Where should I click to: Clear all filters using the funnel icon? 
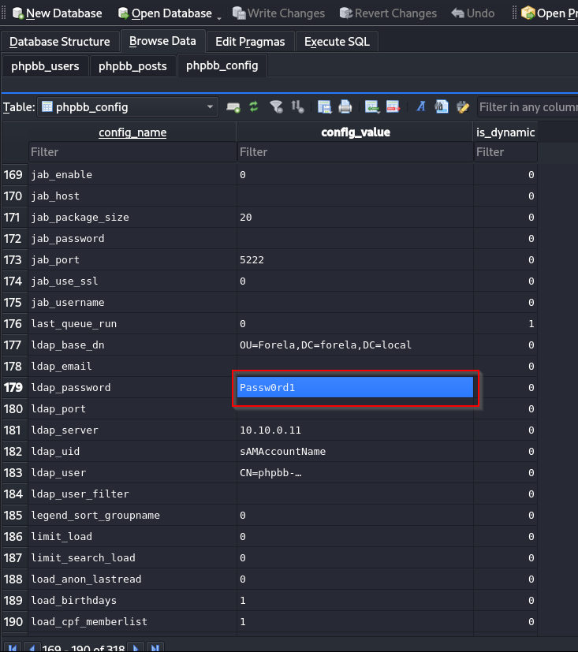276,107
